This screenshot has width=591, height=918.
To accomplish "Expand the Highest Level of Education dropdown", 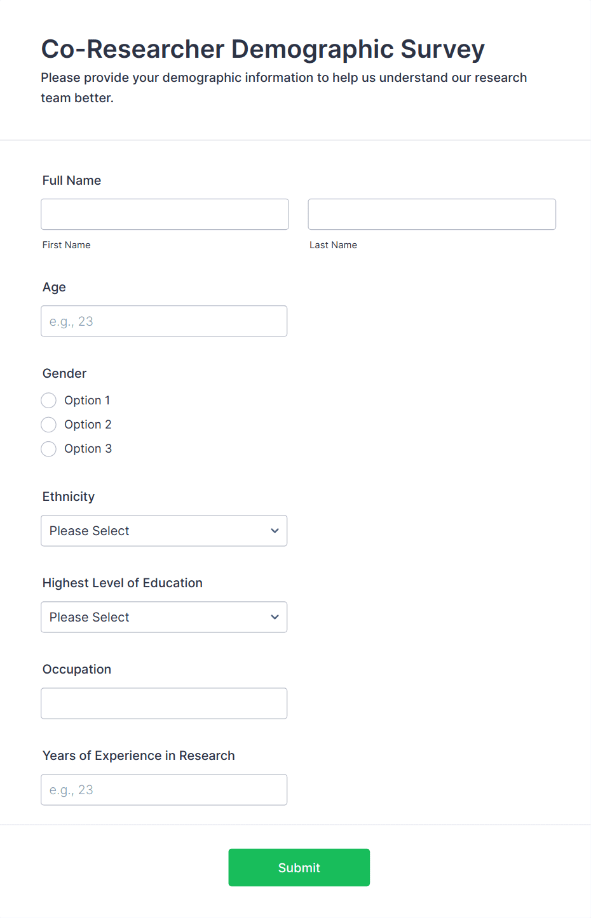I will tap(164, 617).
